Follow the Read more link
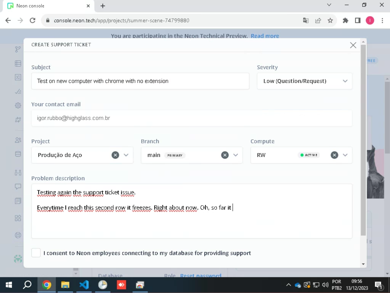The height and width of the screenshot is (293, 390). click(265, 36)
